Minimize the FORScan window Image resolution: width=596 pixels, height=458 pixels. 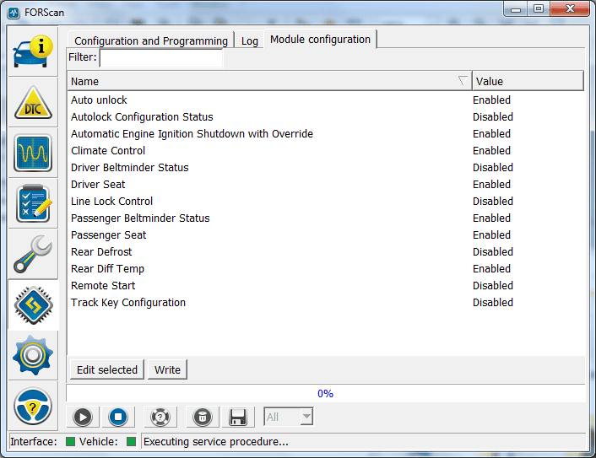516,9
